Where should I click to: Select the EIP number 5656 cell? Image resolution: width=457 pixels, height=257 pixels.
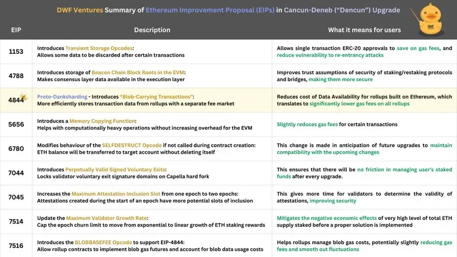[16, 124]
